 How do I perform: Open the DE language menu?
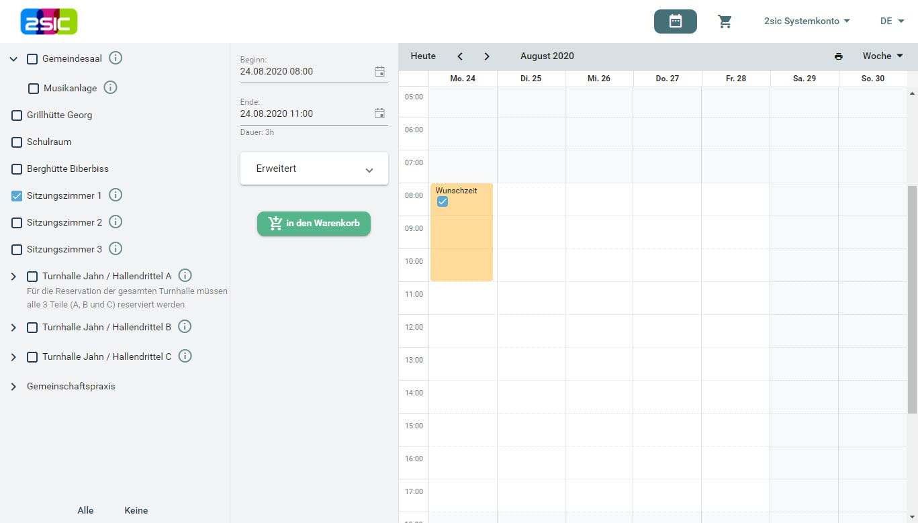(x=892, y=21)
